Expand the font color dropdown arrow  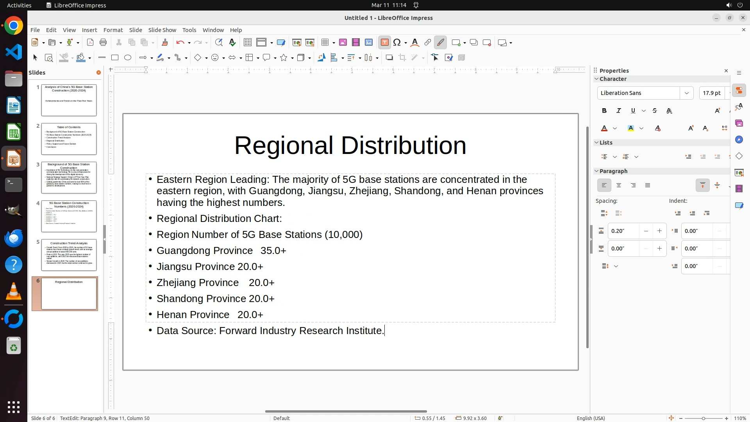tap(615, 129)
